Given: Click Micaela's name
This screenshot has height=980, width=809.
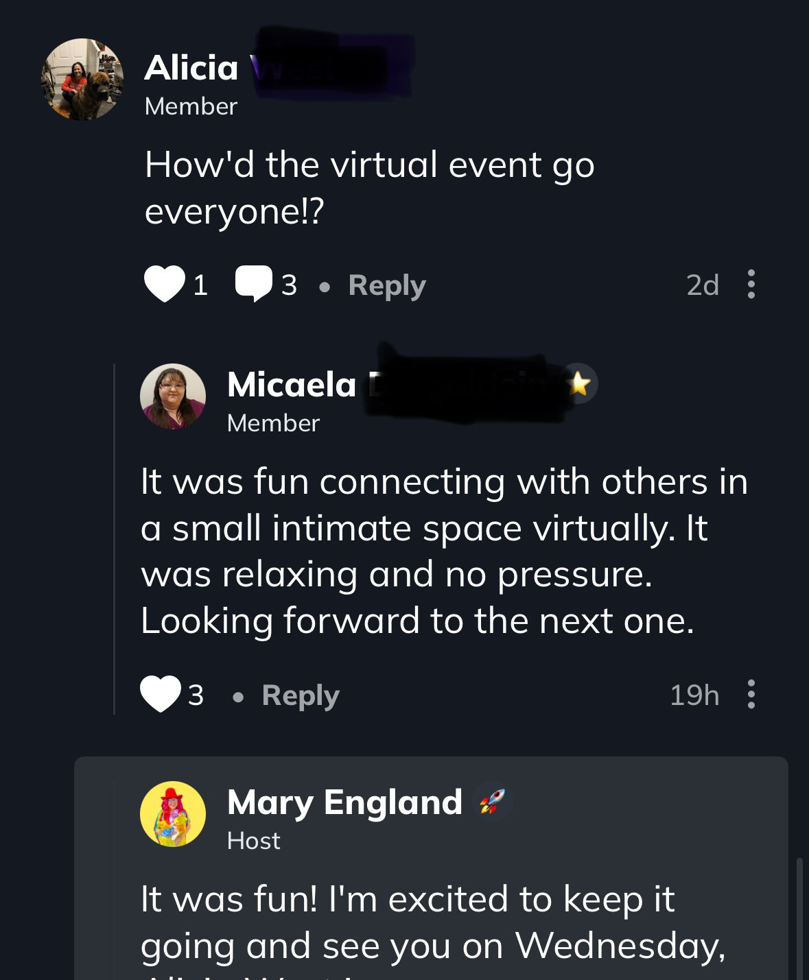Looking at the screenshot, I should click(292, 384).
